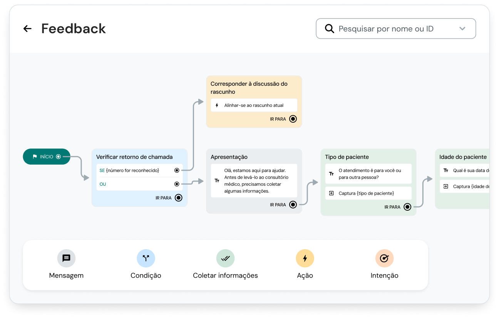499x318 pixels.
Task: Click the 'Intenção' label in the palette
Action: (x=384, y=275)
